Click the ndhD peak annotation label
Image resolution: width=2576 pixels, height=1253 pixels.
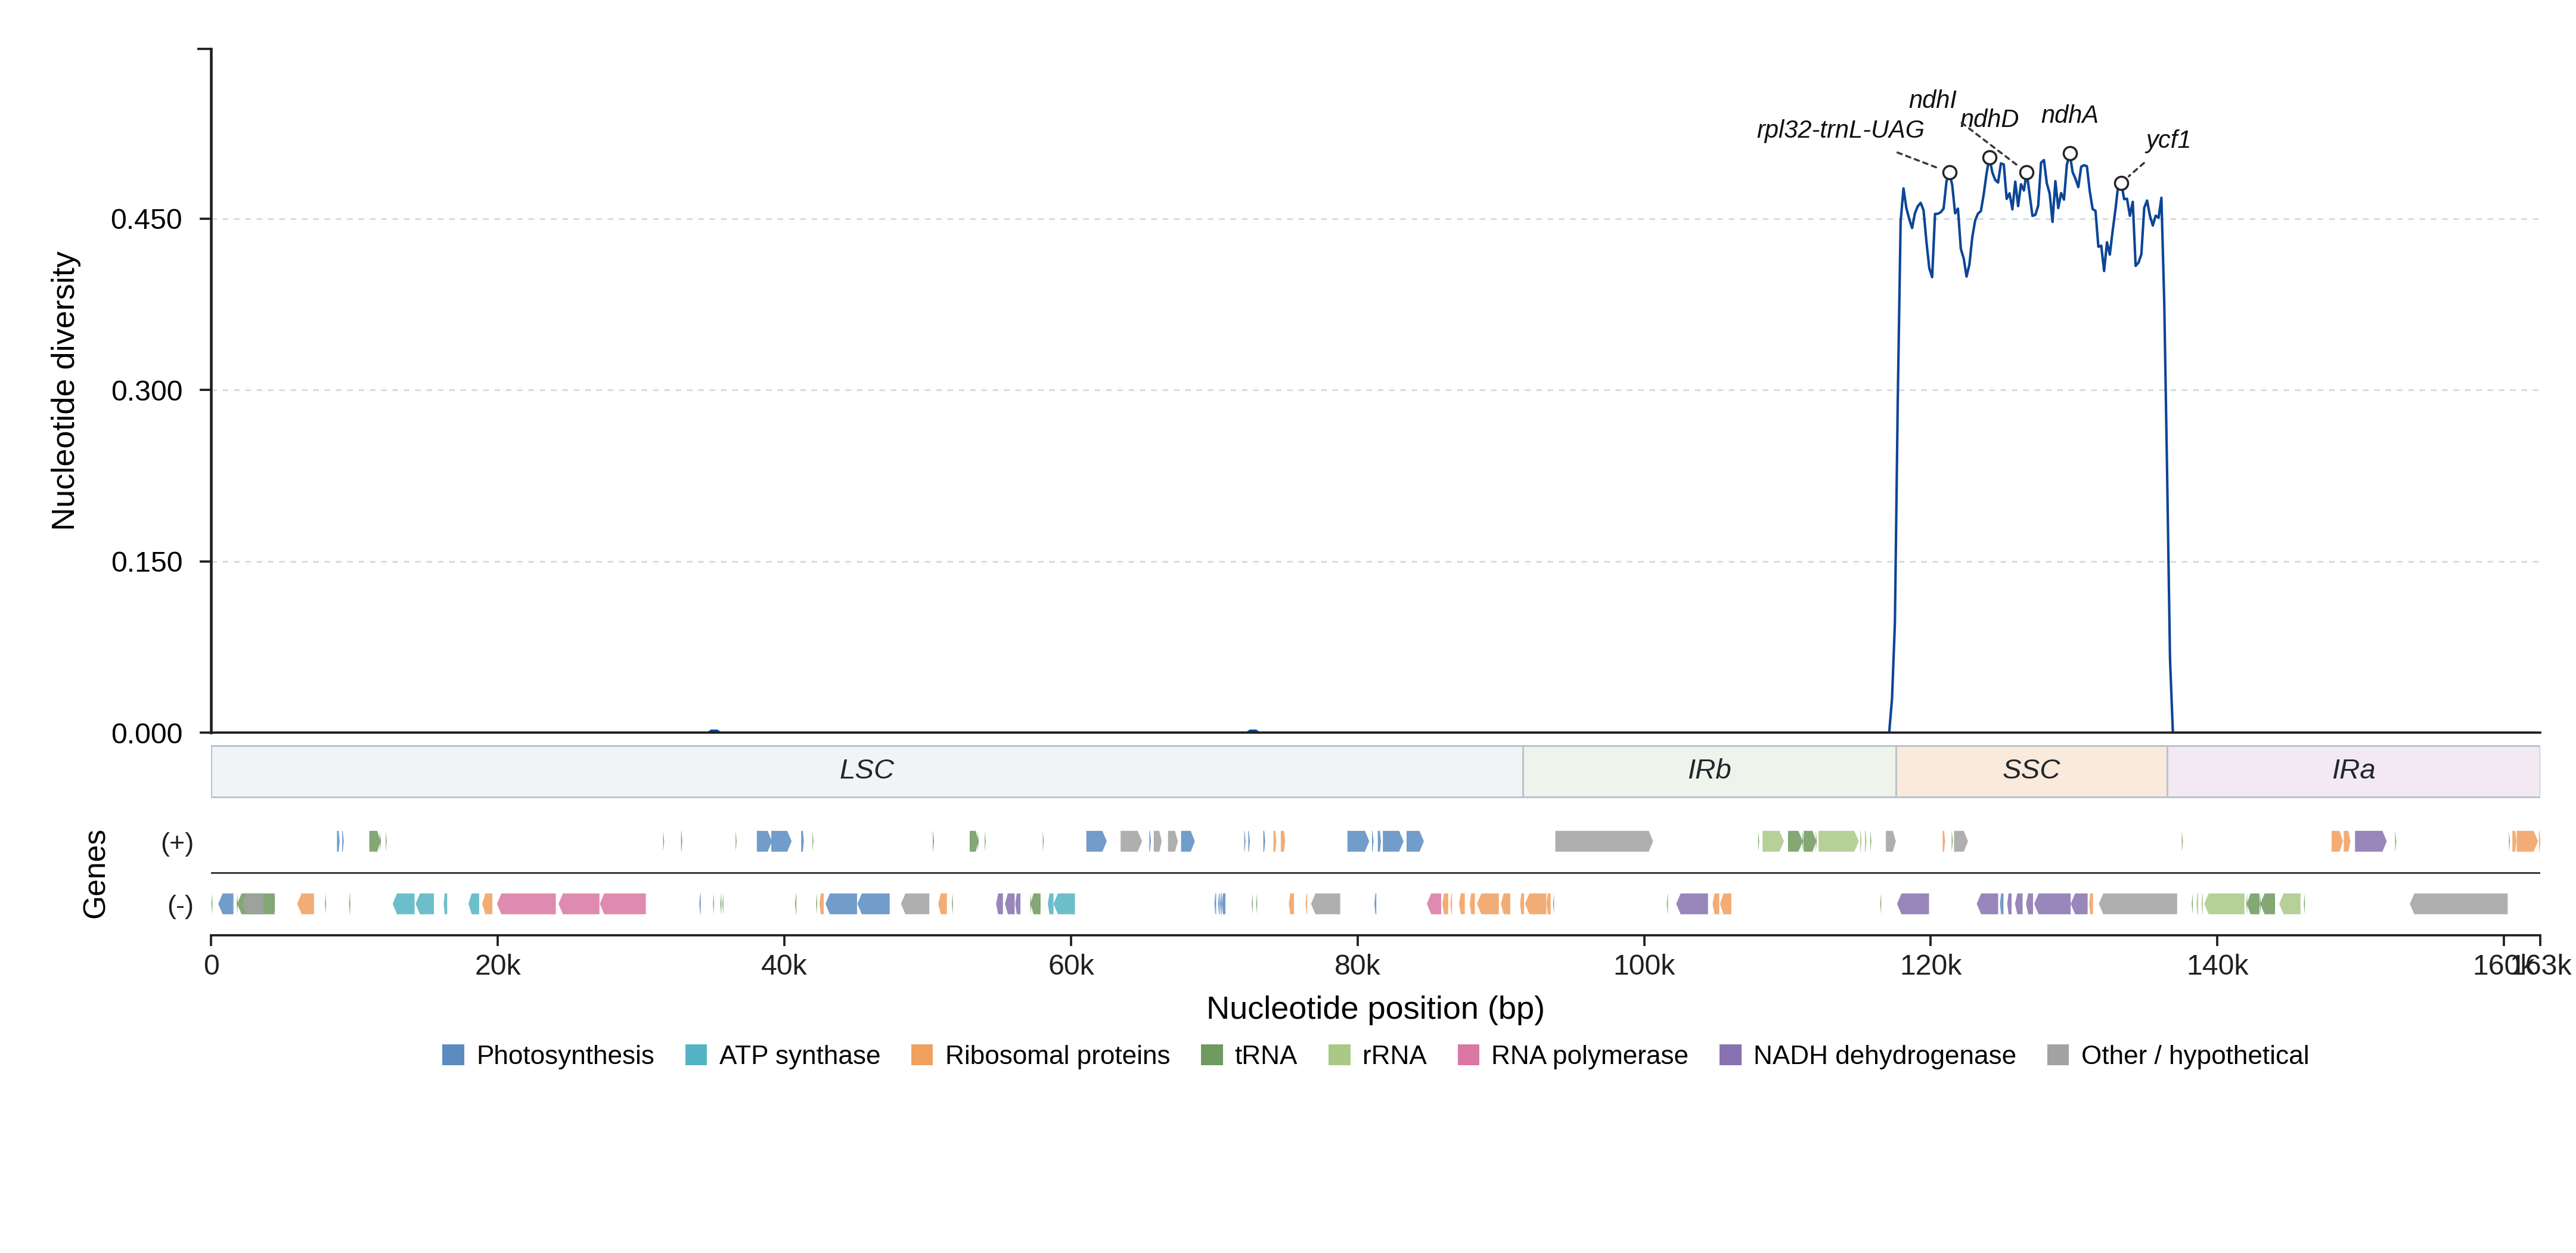1989,119
